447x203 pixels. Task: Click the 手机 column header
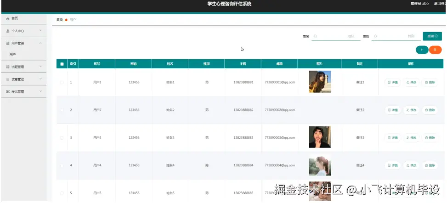point(243,64)
